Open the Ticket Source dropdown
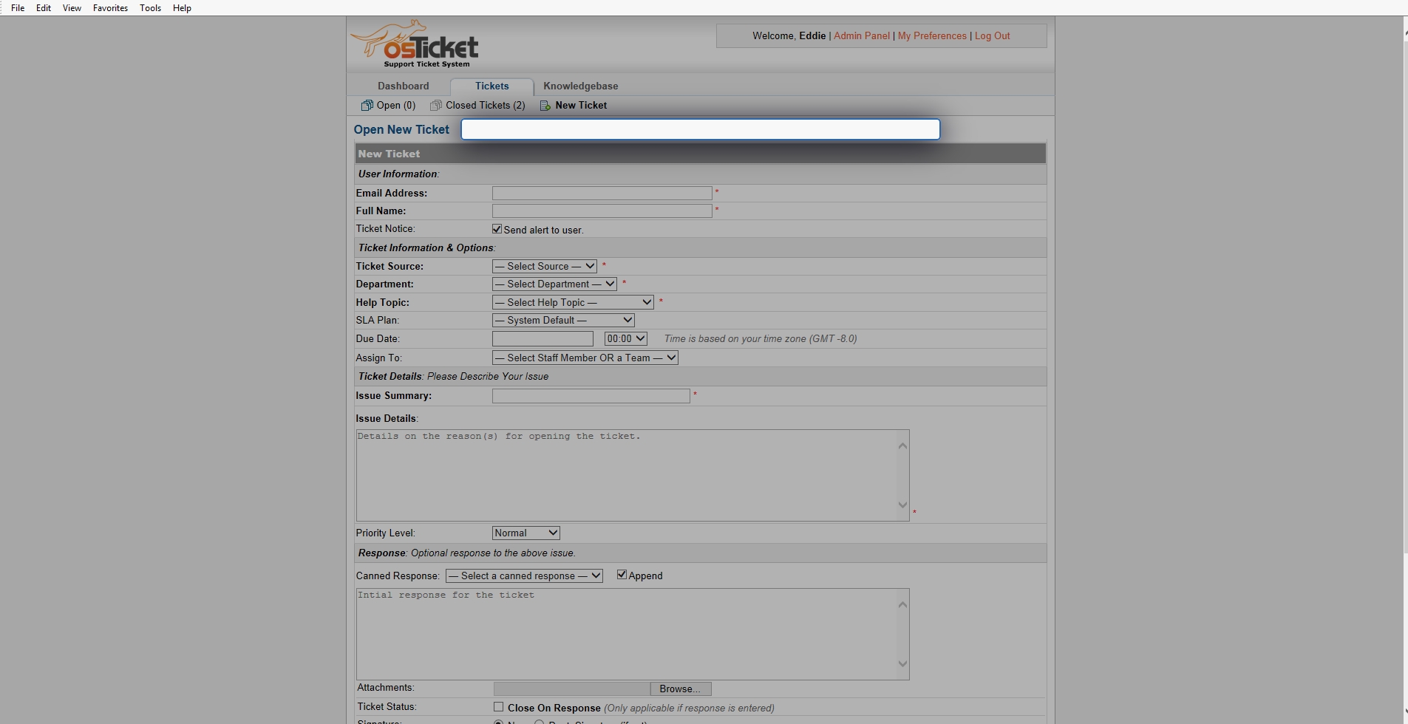 point(545,266)
